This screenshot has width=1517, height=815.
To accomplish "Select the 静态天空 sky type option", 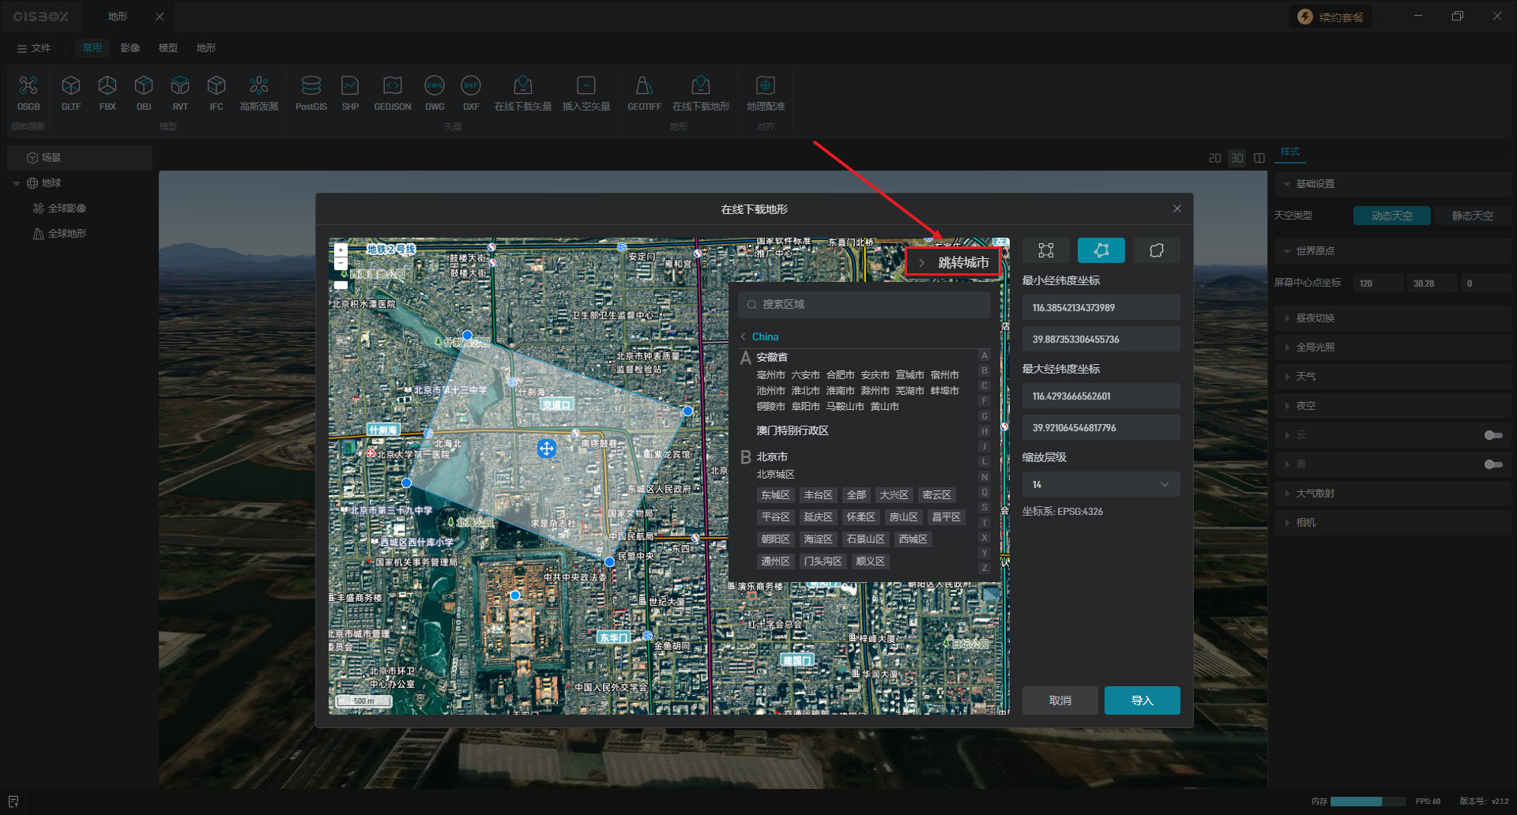I will point(1472,216).
